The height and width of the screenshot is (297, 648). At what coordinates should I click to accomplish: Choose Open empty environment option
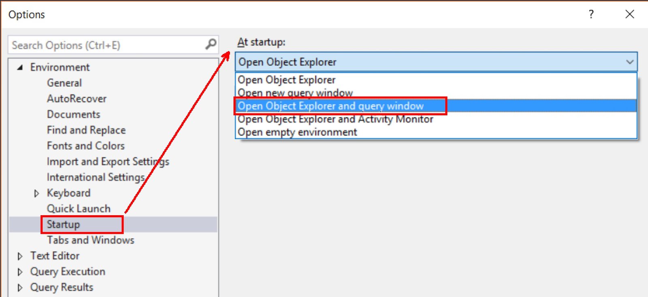click(x=436, y=132)
